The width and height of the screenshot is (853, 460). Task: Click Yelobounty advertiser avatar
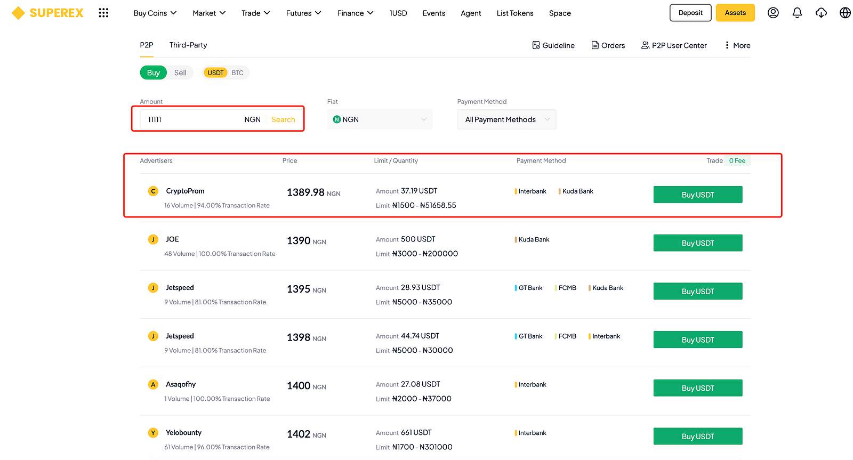pyautogui.click(x=153, y=433)
